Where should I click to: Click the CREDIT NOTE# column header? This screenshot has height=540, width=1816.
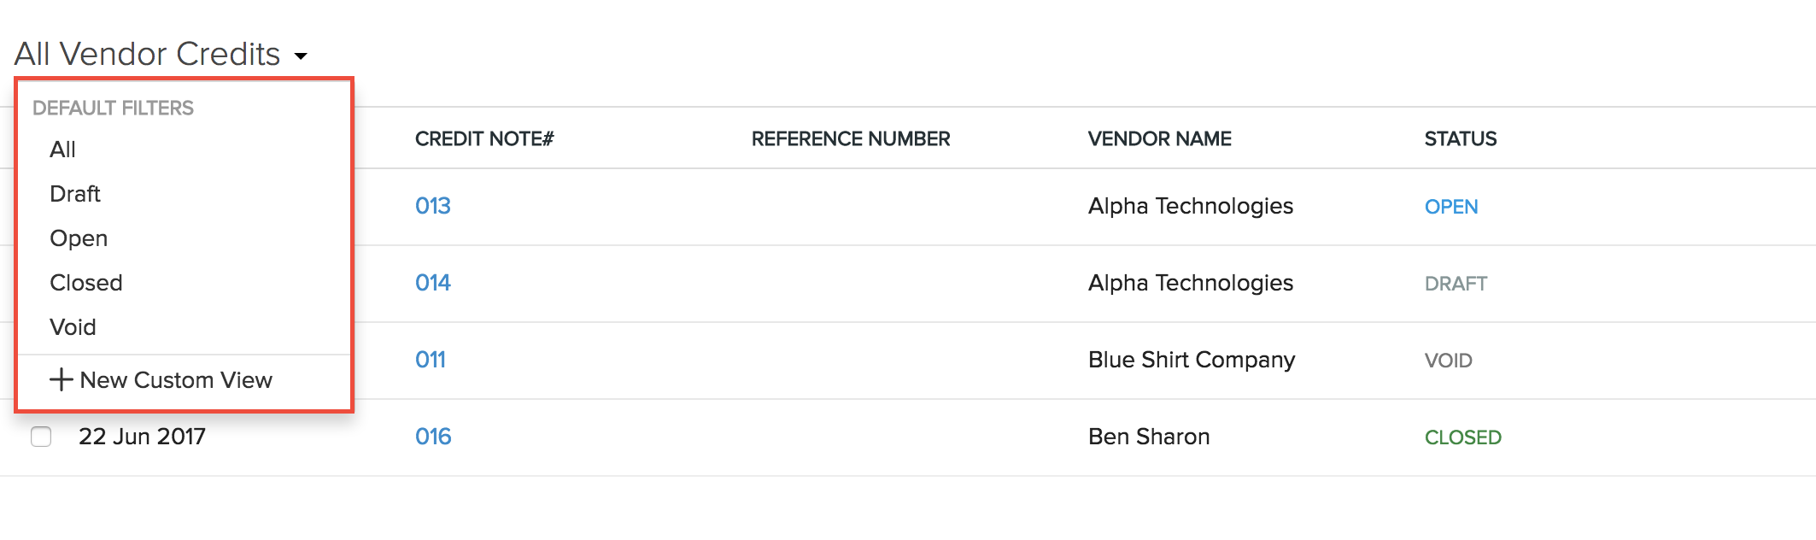(483, 138)
